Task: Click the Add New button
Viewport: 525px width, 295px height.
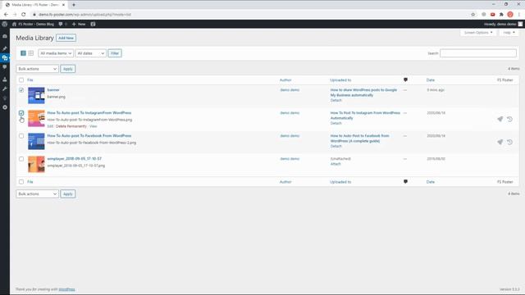Action: [66, 39]
